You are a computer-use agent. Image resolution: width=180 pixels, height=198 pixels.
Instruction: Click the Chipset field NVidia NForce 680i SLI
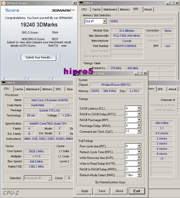116,85
